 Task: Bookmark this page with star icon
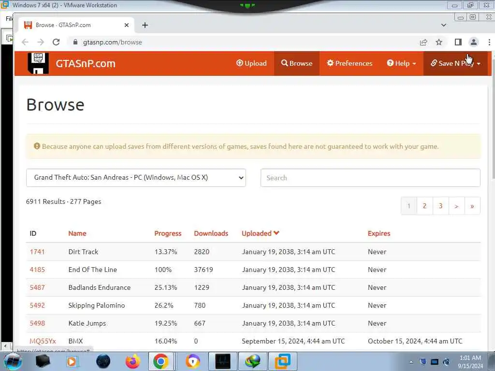(439, 42)
